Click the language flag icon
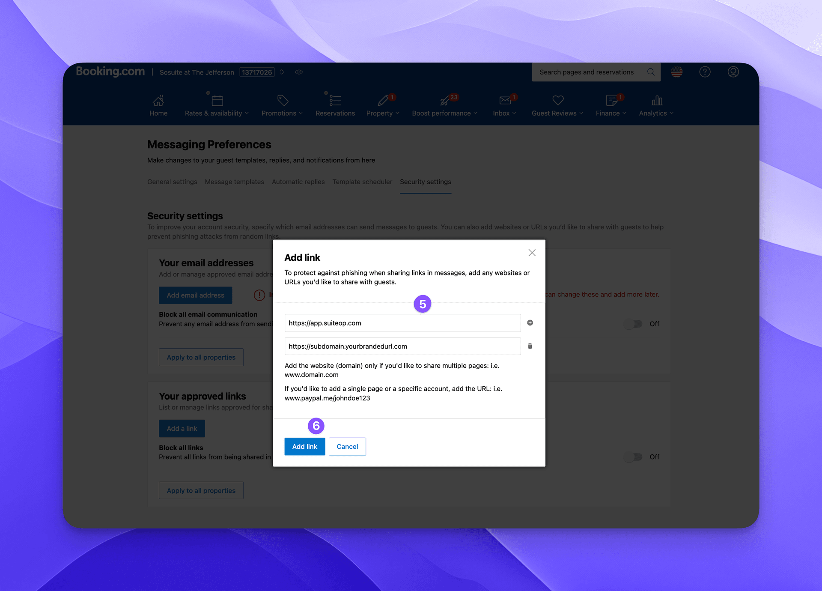Viewport: 822px width, 591px height. 676,72
